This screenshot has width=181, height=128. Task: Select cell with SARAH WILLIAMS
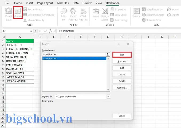point(20,57)
